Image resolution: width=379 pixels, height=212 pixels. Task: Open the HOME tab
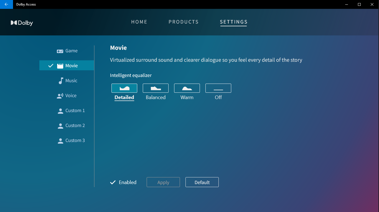click(139, 22)
